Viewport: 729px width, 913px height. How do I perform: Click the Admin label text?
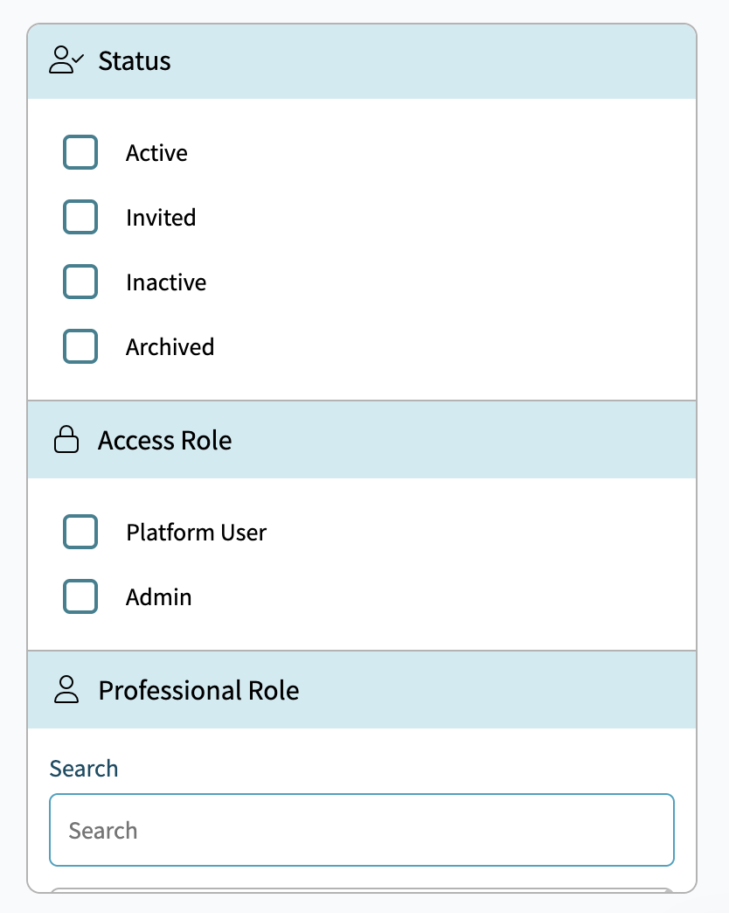point(159,596)
